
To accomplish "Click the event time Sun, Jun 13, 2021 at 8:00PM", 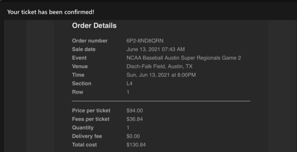I will [161, 75].
